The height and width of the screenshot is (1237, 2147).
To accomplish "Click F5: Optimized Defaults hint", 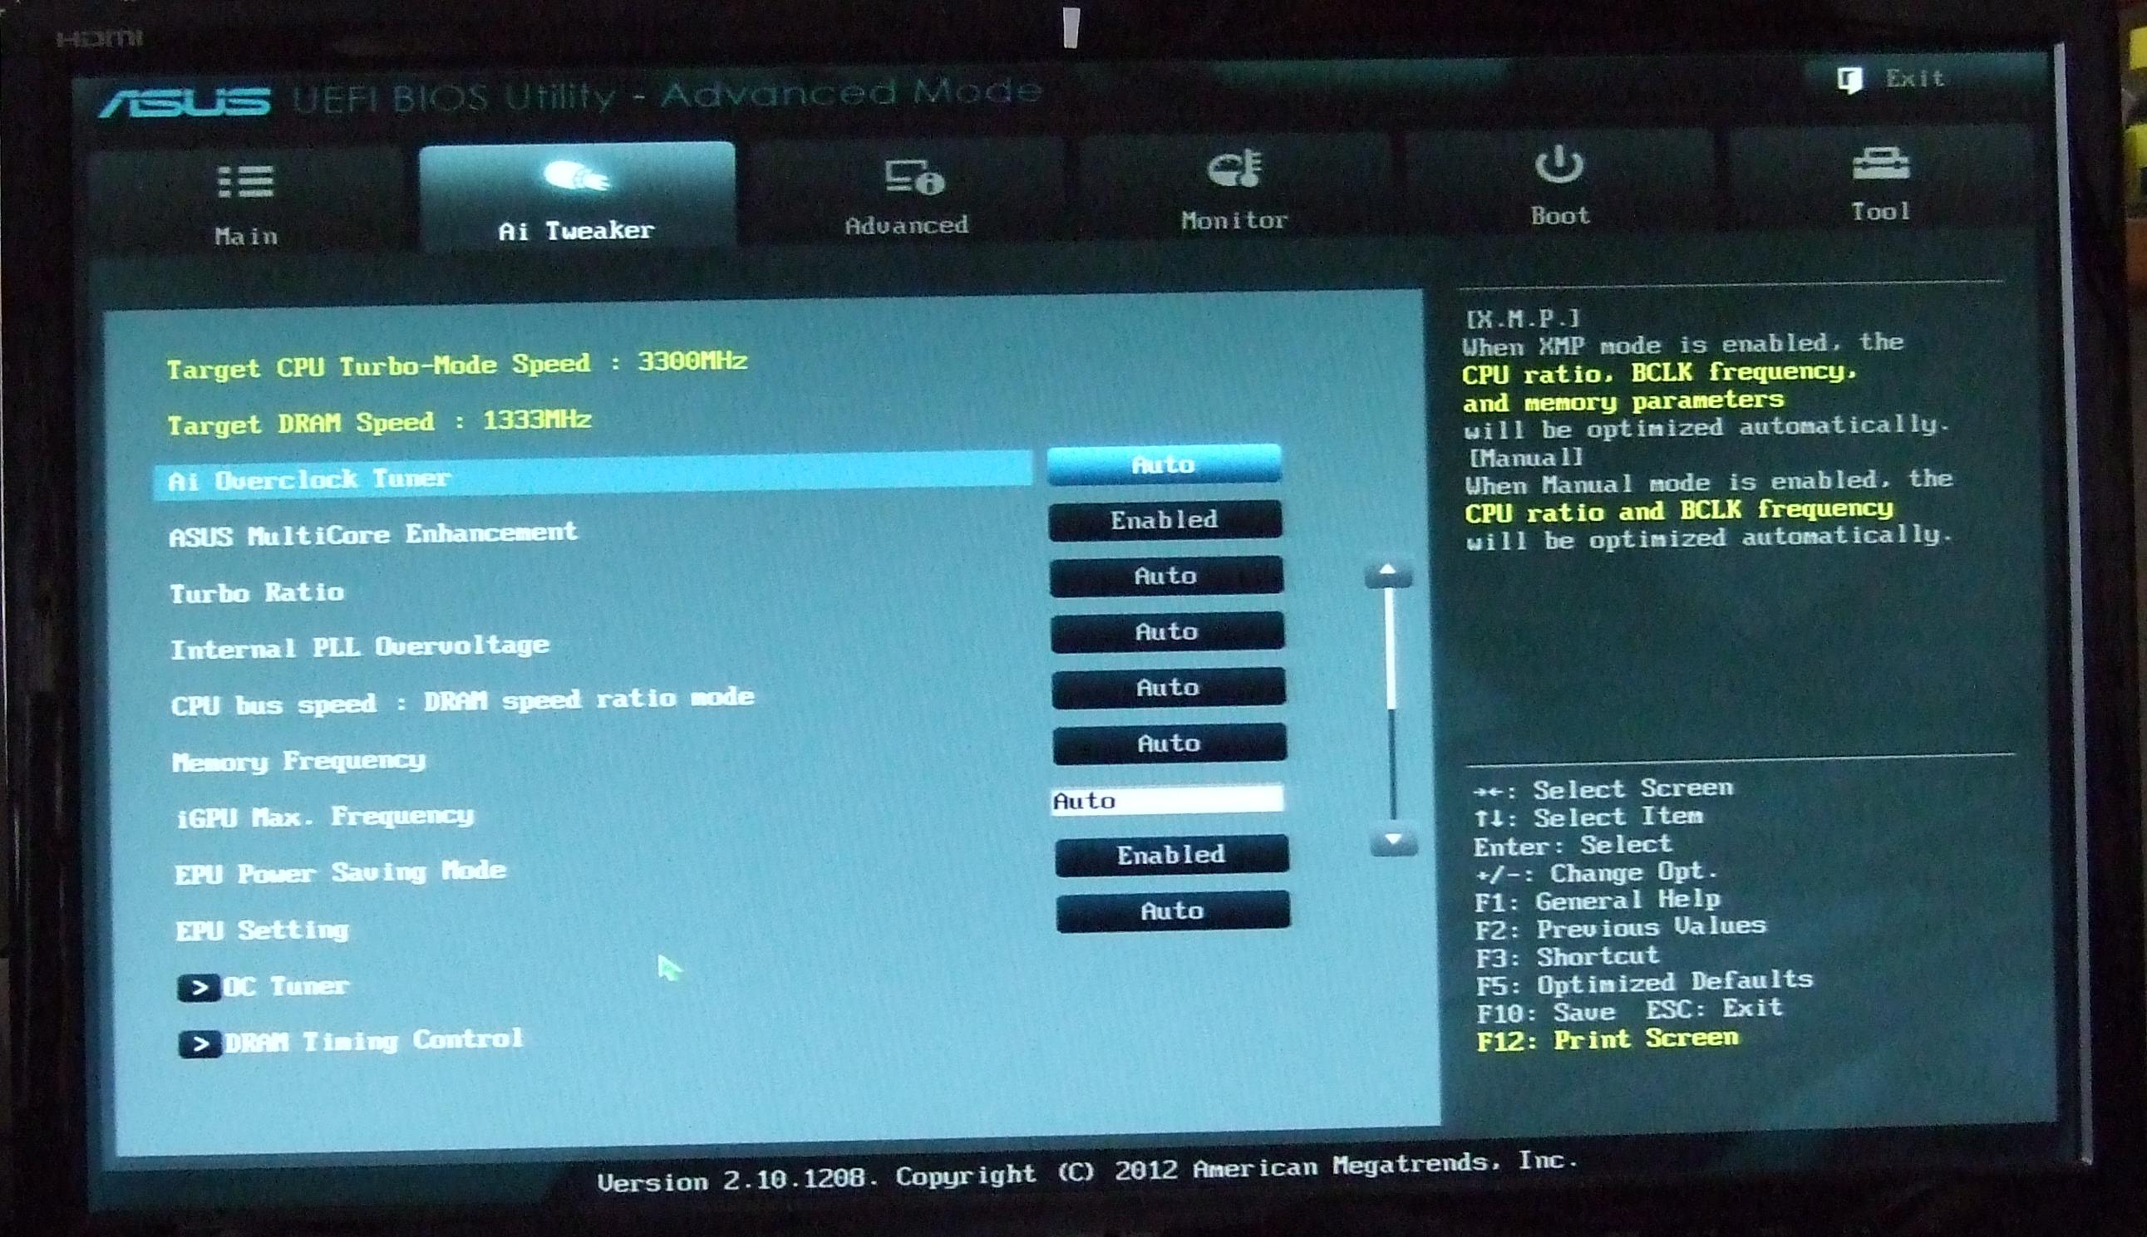I will (1644, 983).
